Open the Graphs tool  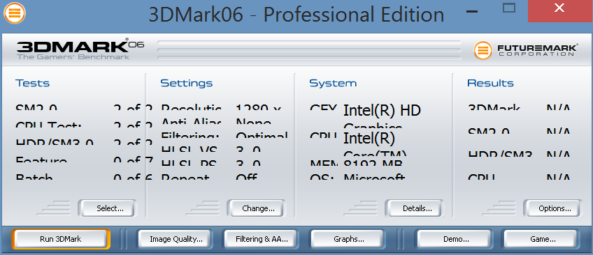348,239
